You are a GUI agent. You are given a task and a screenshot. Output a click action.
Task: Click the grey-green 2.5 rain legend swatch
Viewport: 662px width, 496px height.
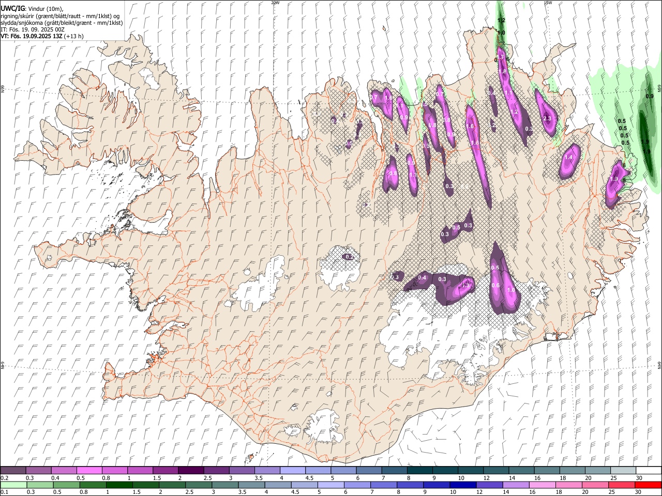[198, 485]
